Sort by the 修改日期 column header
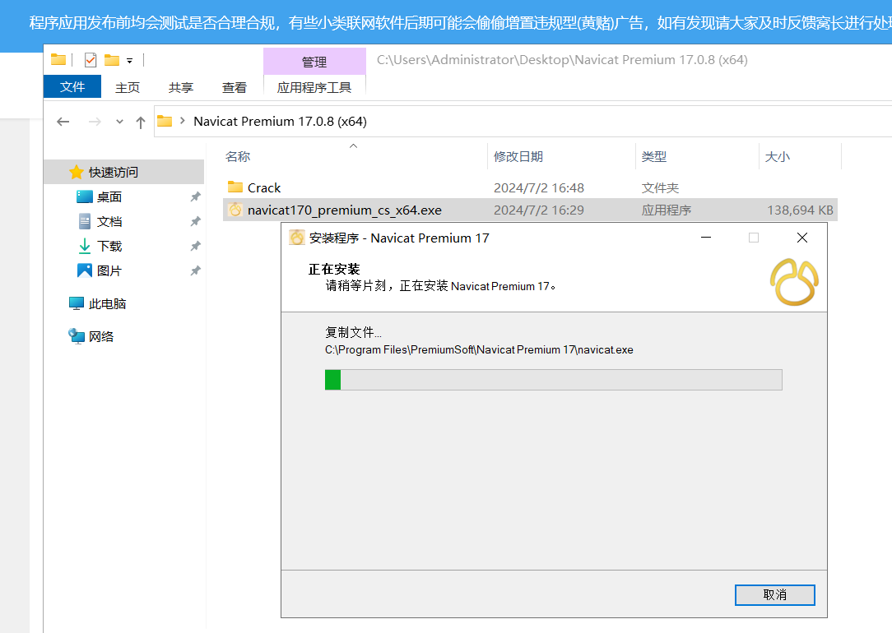Viewport: 892px width, 633px height. [x=518, y=156]
